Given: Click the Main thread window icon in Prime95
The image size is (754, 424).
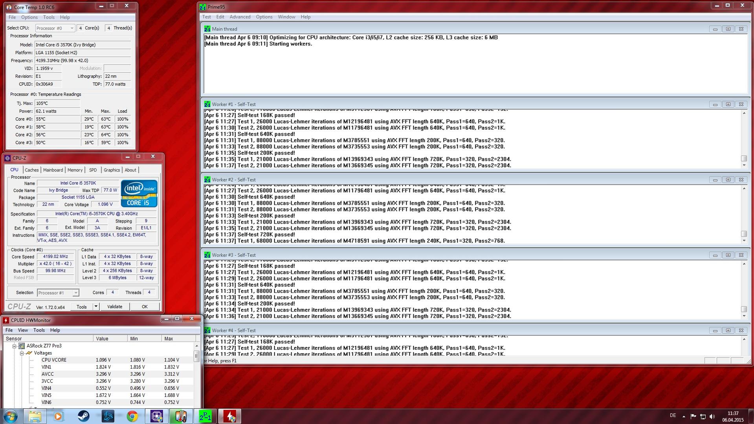Looking at the screenshot, I should click(x=207, y=29).
